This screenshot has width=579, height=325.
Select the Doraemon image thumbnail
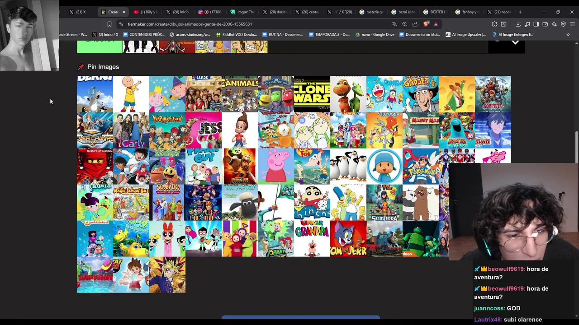point(384,94)
